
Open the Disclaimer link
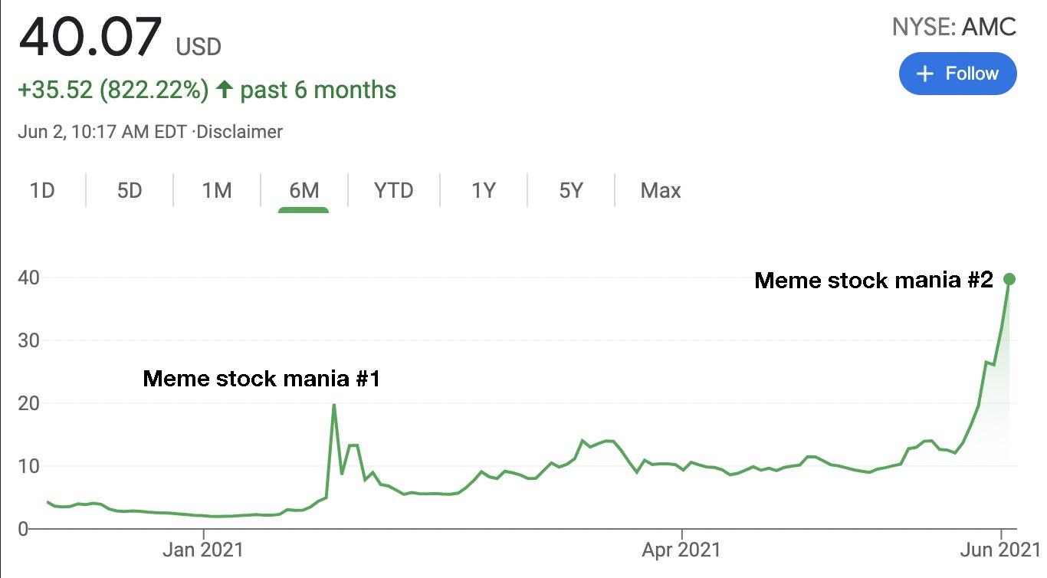click(x=240, y=132)
